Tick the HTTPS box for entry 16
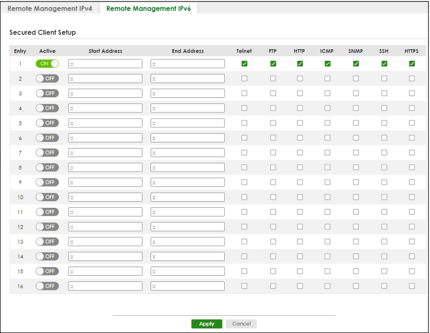Image resolution: width=430 pixels, height=333 pixels. tap(412, 286)
